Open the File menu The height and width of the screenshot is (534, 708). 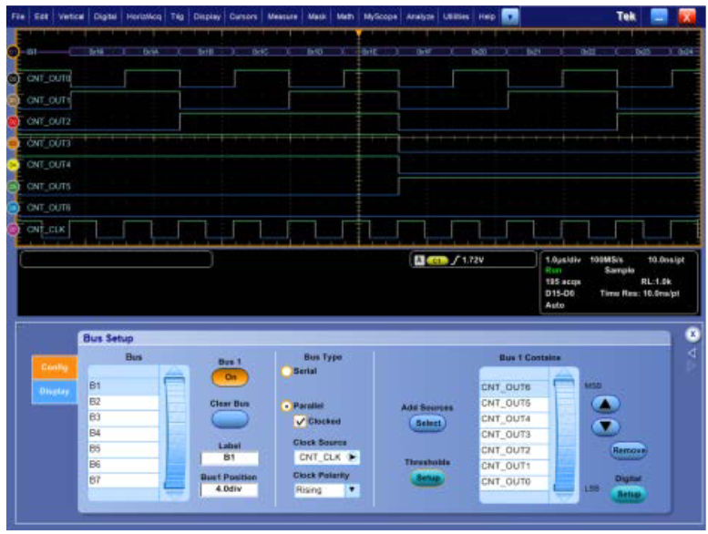(18, 16)
